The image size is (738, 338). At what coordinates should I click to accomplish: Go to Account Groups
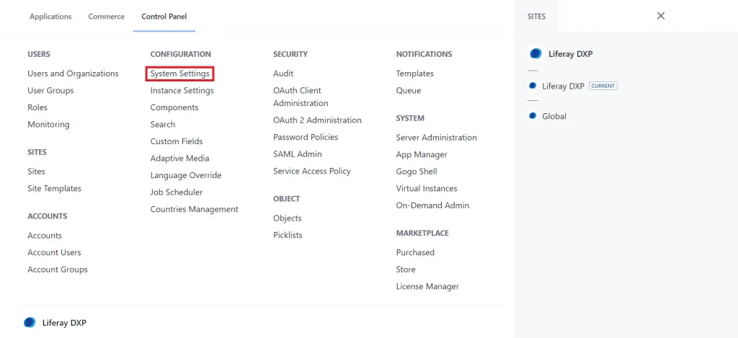click(x=58, y=270)
